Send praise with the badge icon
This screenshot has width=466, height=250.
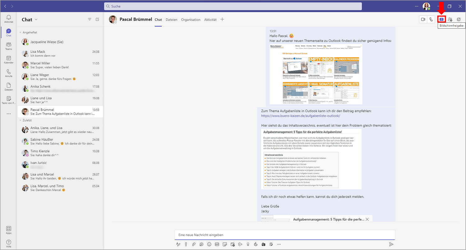[x=248, y=244]
